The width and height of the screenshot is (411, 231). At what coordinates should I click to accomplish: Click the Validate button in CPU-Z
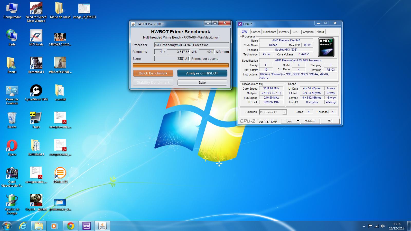click(x=310, y=121)
